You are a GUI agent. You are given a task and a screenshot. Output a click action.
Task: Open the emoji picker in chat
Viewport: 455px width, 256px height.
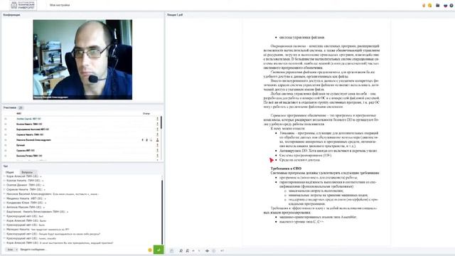pos(150,250)
